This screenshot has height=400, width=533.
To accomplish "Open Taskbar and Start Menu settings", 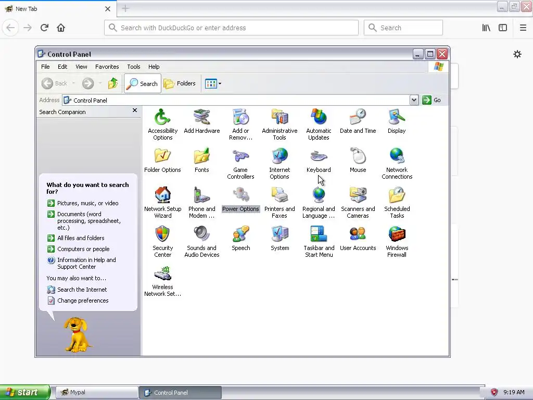I will click(319, 242).
